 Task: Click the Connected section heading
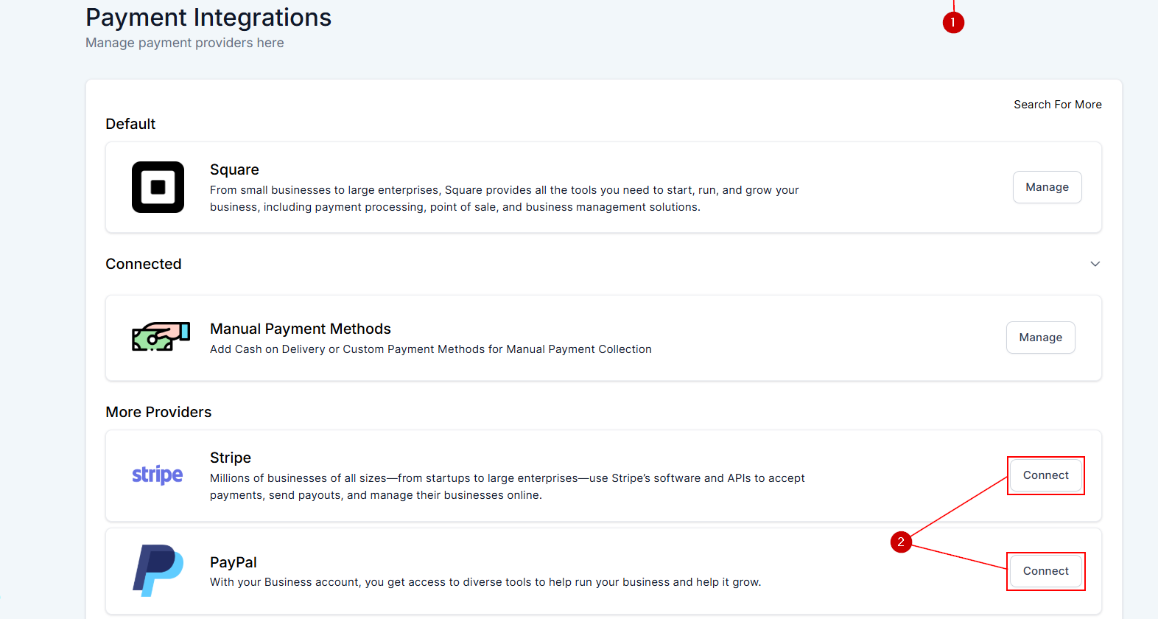tap(144, 264)
